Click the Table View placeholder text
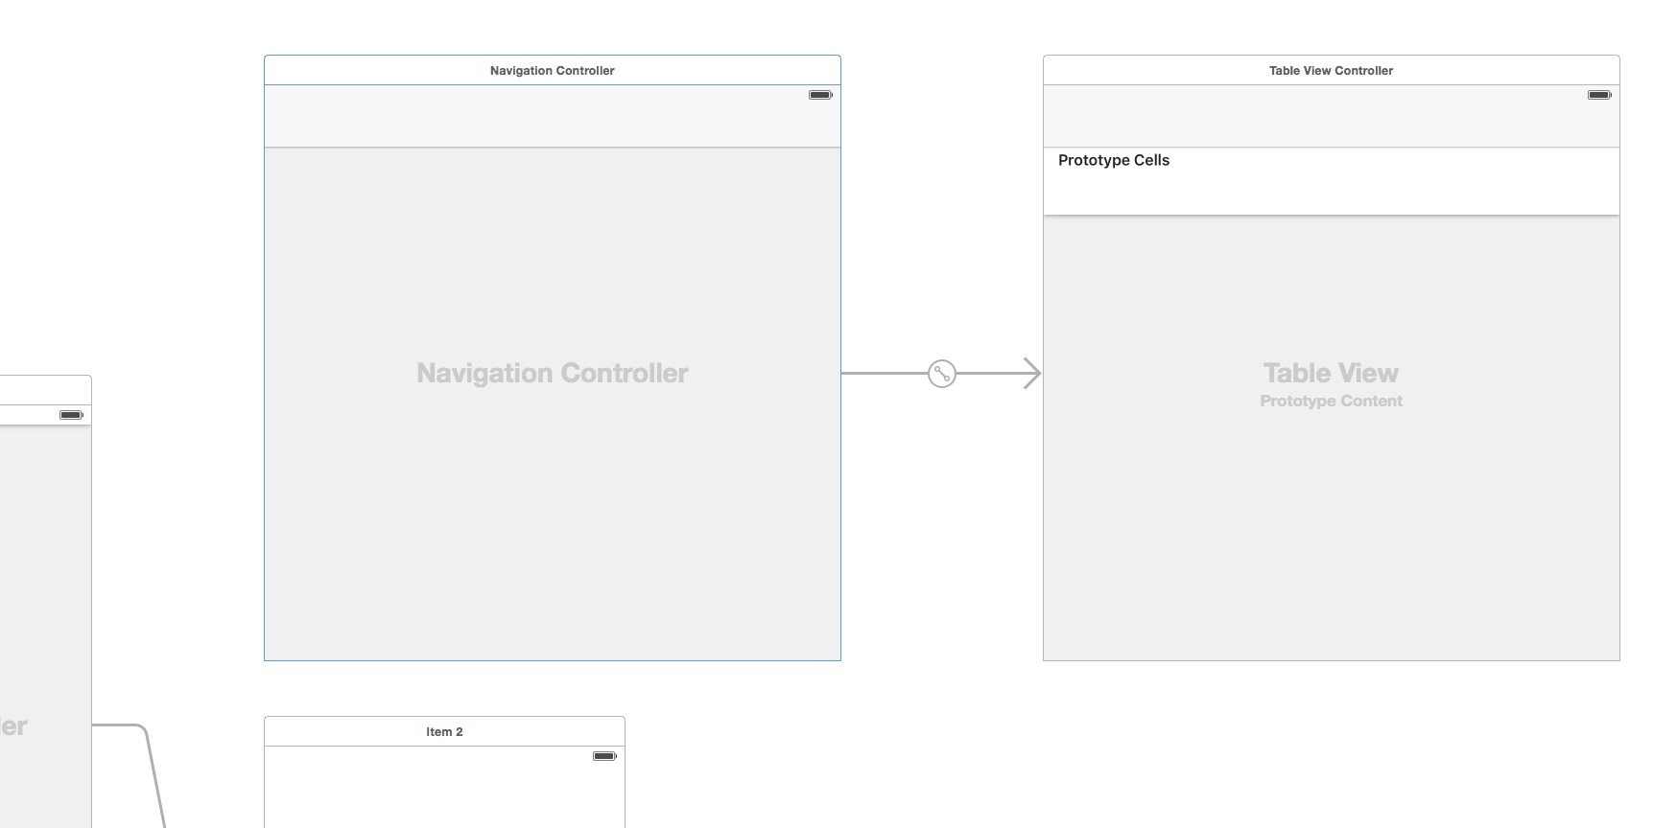 pyautogui.click(x=1332, y=373)
